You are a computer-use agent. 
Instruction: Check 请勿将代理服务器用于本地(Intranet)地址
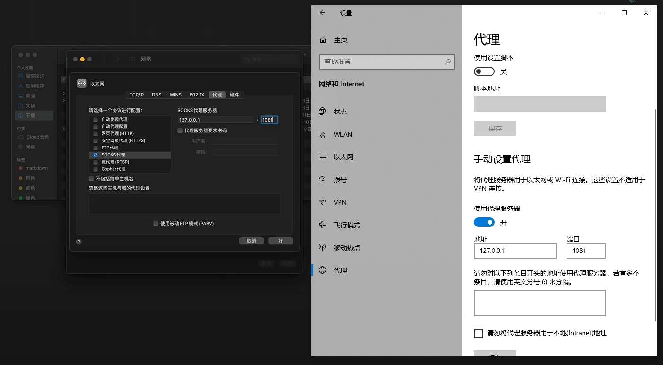(479, 333)
